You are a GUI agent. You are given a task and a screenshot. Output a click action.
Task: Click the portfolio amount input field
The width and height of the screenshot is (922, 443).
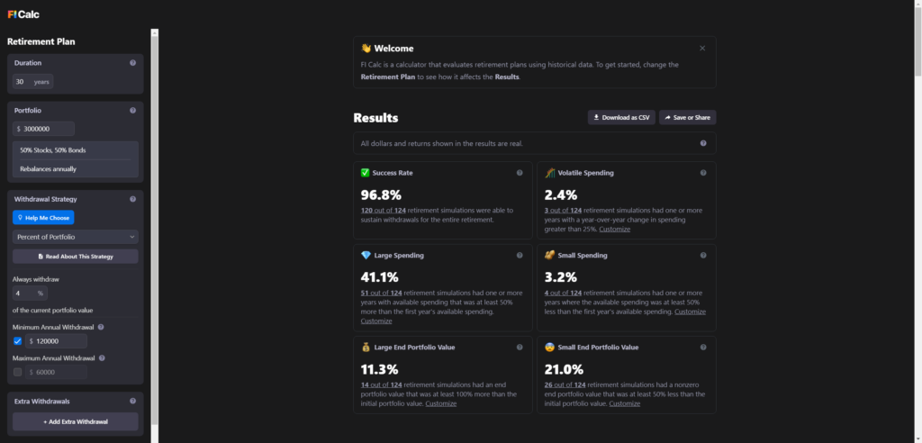point(49,129)
